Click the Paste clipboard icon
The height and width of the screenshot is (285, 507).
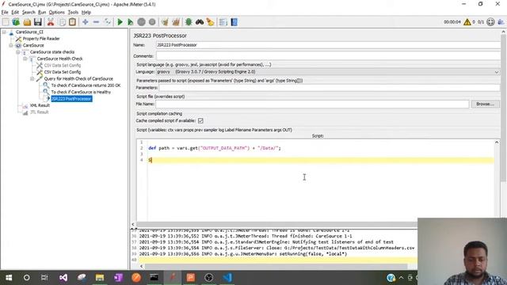tap(72, 22)
